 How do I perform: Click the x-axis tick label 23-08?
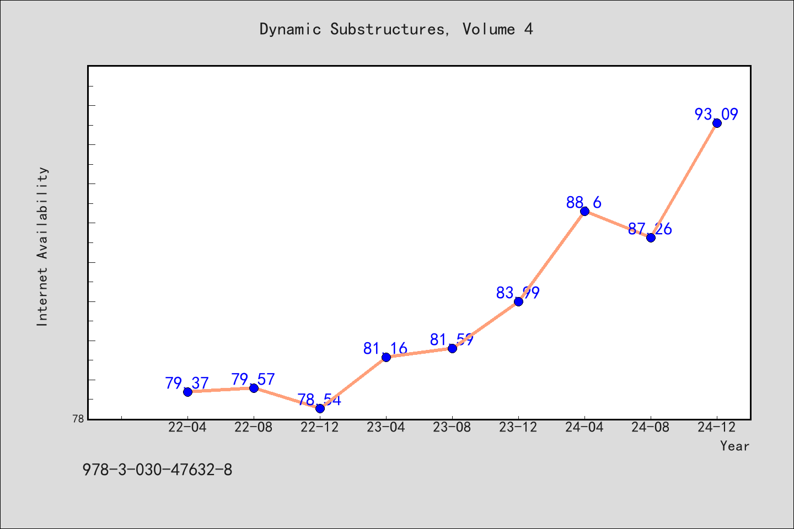pos(452,428)
